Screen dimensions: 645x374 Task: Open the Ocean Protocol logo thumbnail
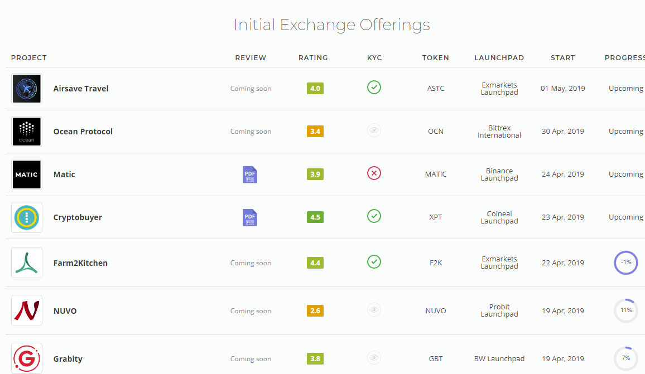27,132
